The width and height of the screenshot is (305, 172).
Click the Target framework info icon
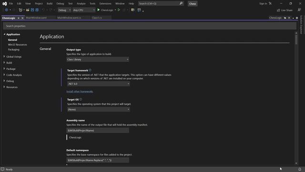click(90, 70)
